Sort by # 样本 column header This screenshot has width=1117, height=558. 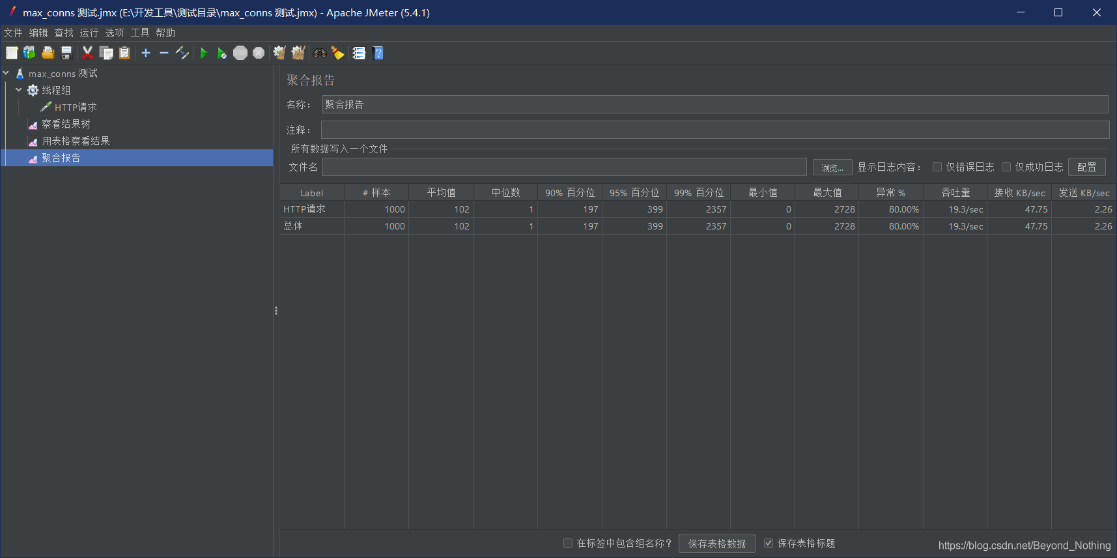click(376, 192)
